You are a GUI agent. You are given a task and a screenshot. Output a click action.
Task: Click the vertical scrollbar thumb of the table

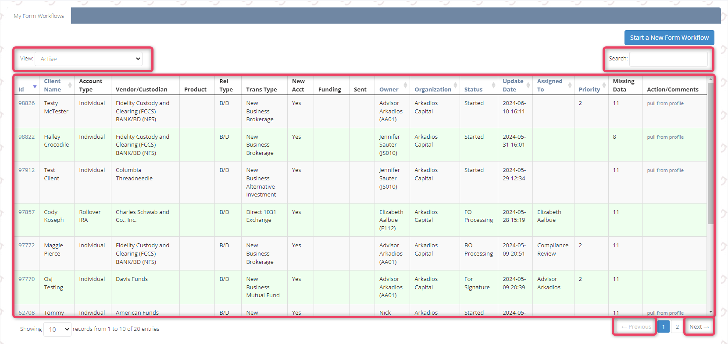coord(710,153)
